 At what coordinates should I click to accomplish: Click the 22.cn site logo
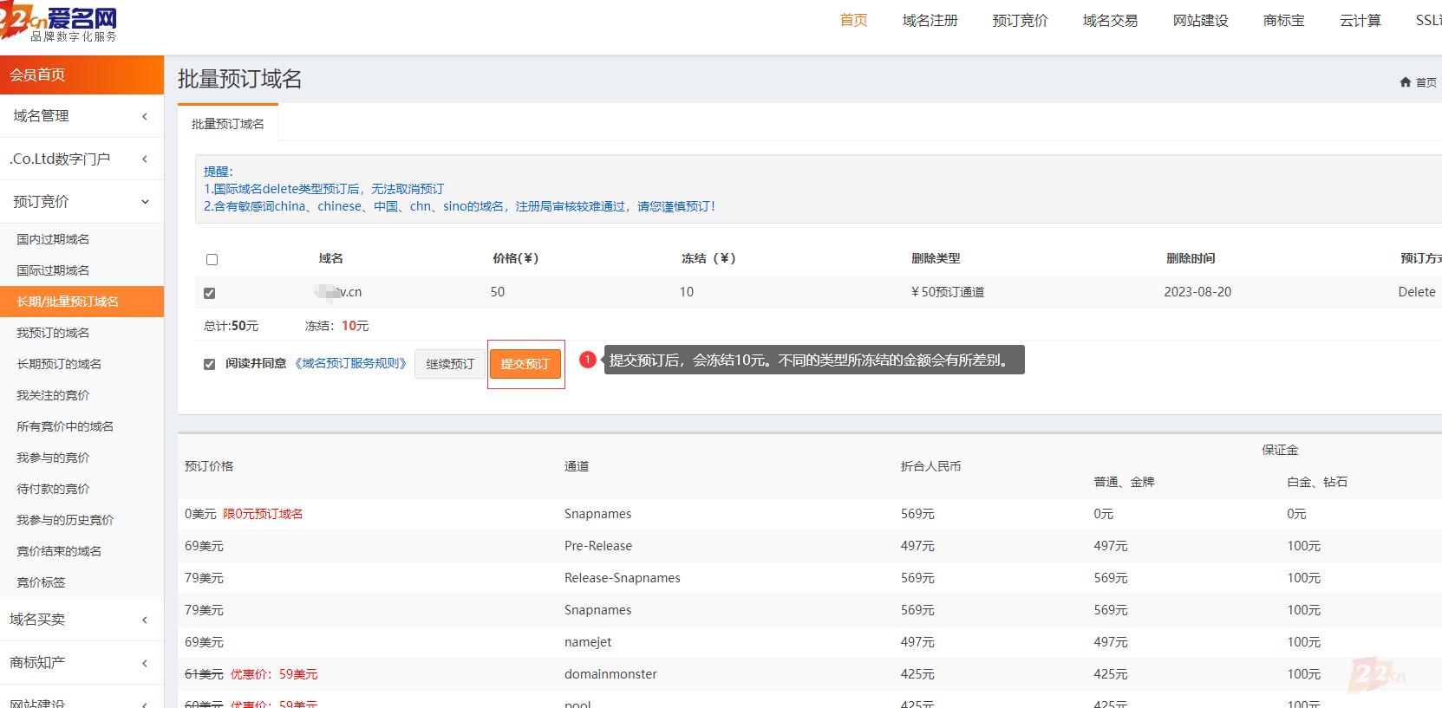59,23
